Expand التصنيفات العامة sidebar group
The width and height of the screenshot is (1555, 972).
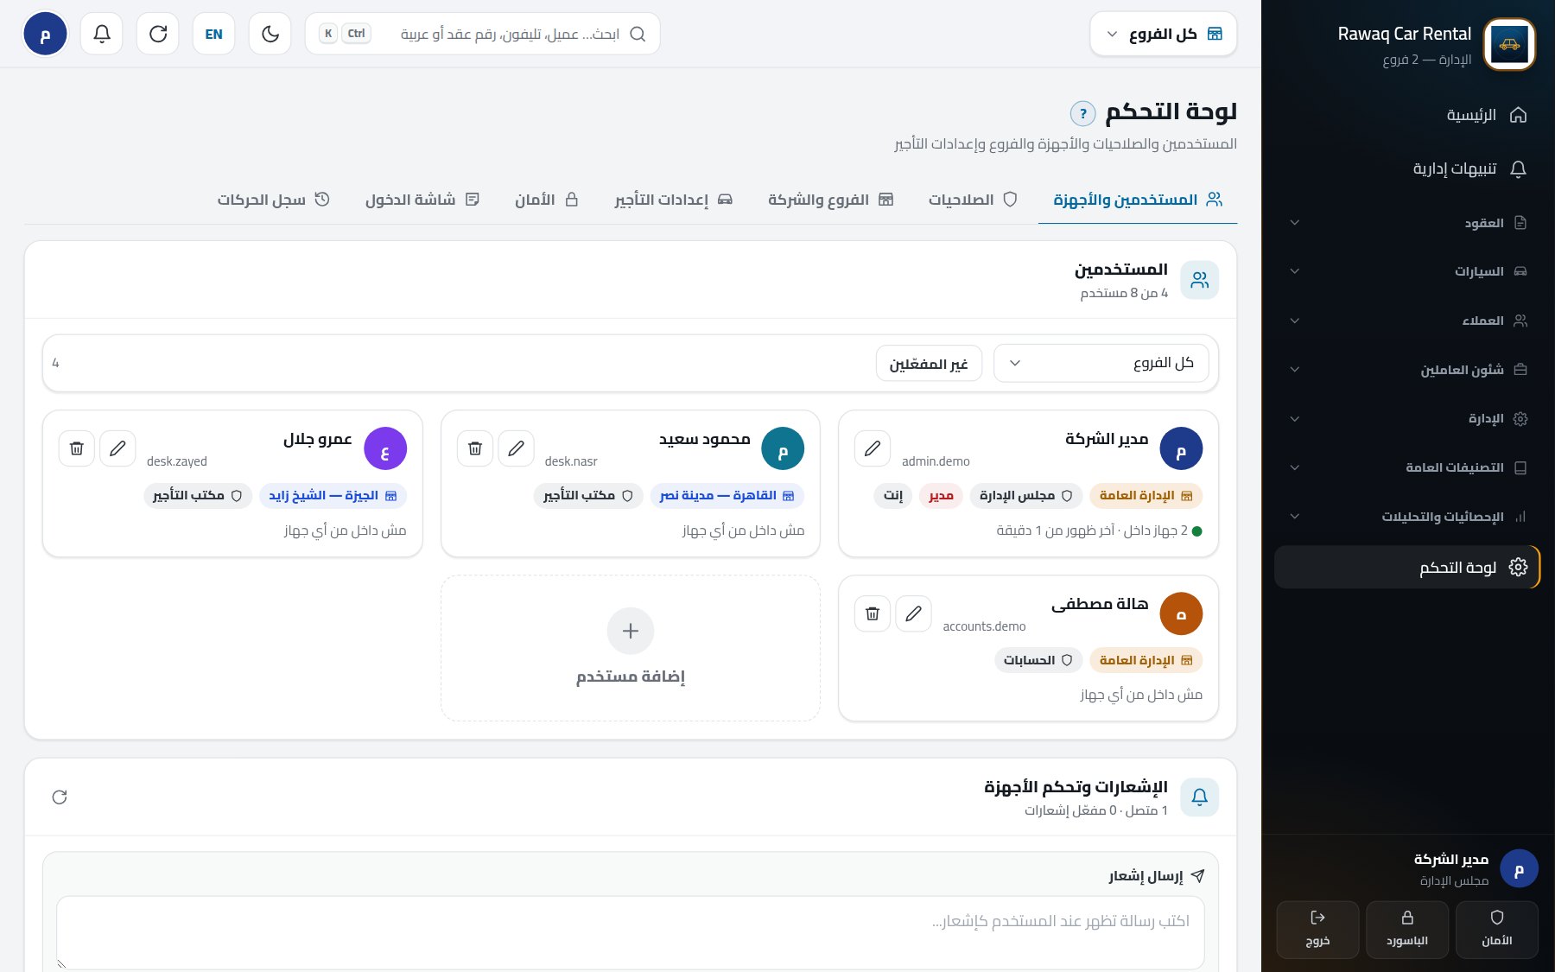[1408, 467]
